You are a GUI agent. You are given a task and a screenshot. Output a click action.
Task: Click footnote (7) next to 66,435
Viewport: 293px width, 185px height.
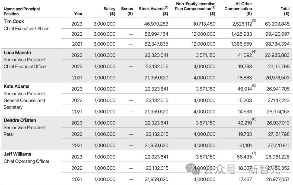(x=254, y=153)
